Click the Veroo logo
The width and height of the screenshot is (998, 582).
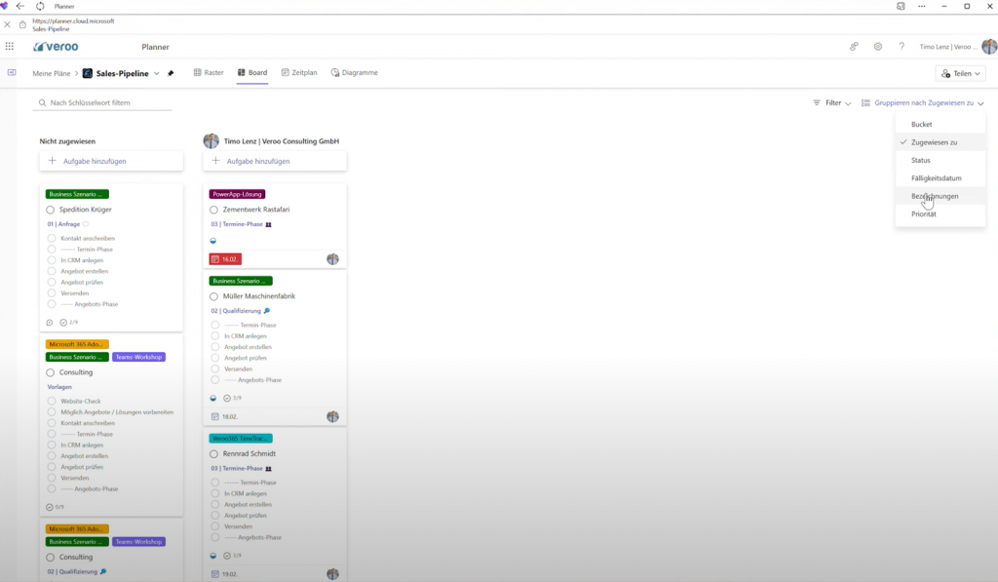(56, 47)
